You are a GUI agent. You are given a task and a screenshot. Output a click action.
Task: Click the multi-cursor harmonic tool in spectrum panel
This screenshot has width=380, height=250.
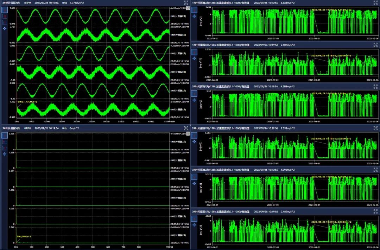[x=5, y=148]
